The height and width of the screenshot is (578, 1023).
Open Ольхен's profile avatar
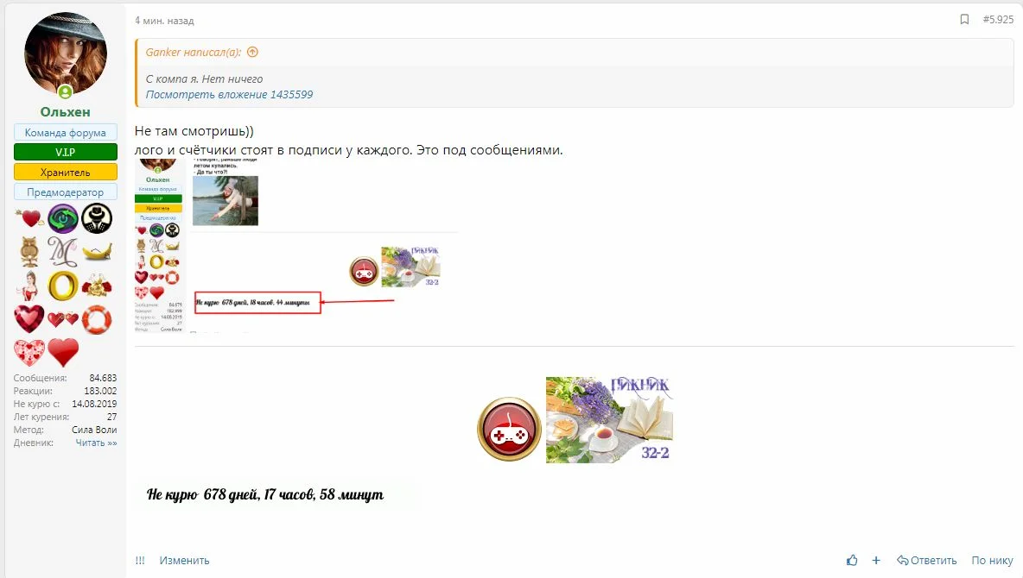(66, 54)
